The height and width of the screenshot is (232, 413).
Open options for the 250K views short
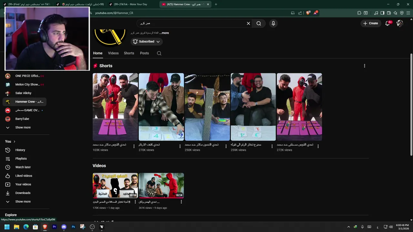tap(226, 146)
